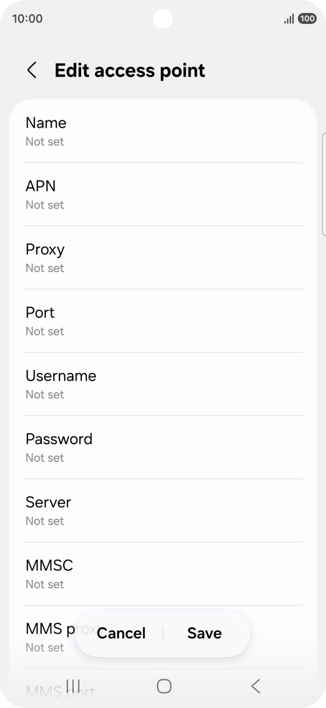The height and width of the screenshot is (708, 326).
Task: Set the Proxy value
Action: [163, 258]
